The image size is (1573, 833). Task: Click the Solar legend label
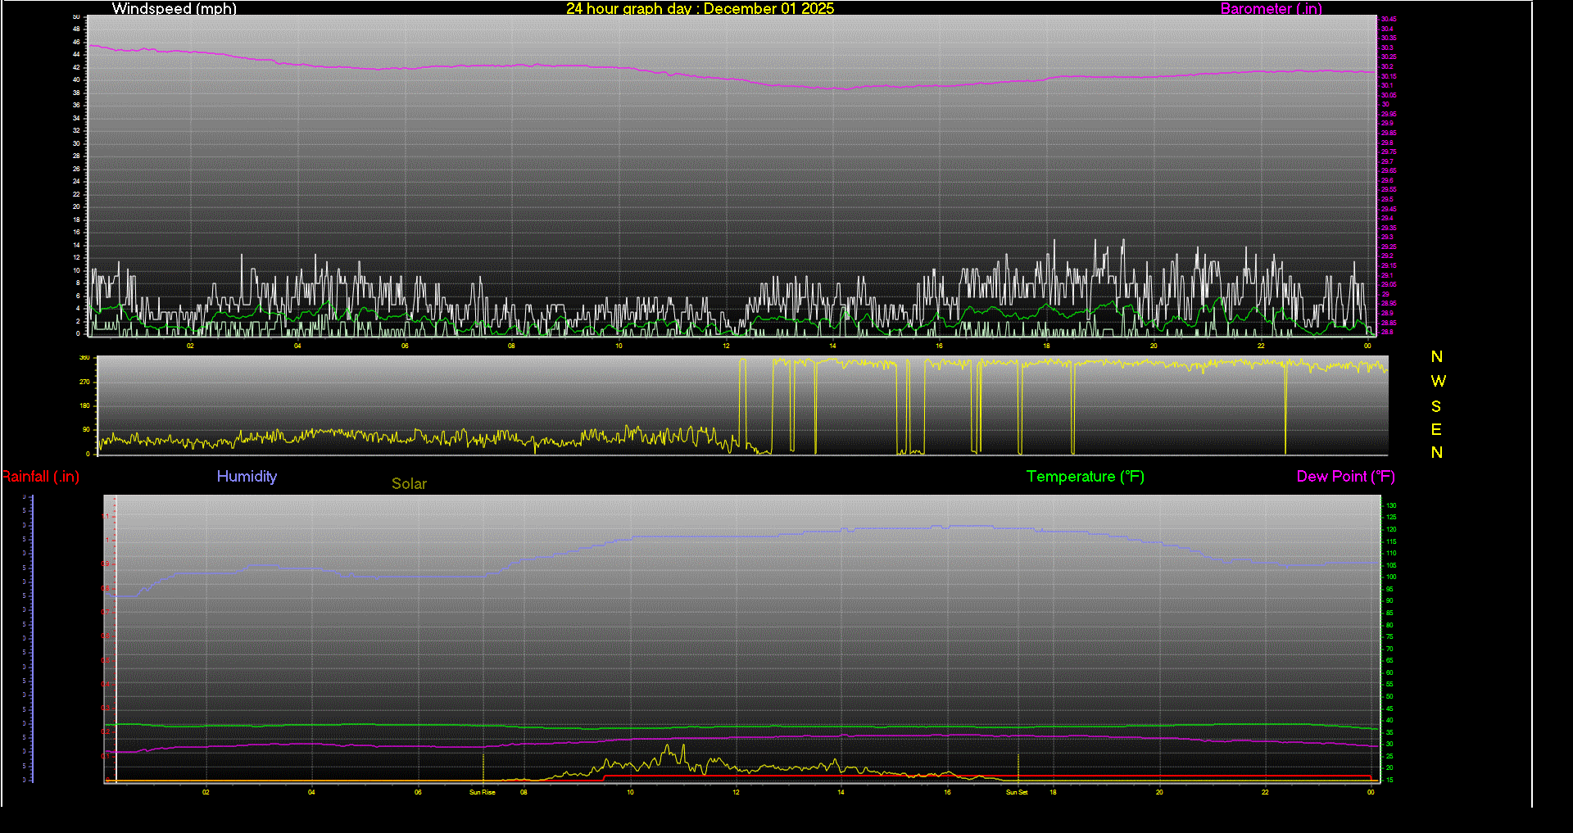coord(409,483)
